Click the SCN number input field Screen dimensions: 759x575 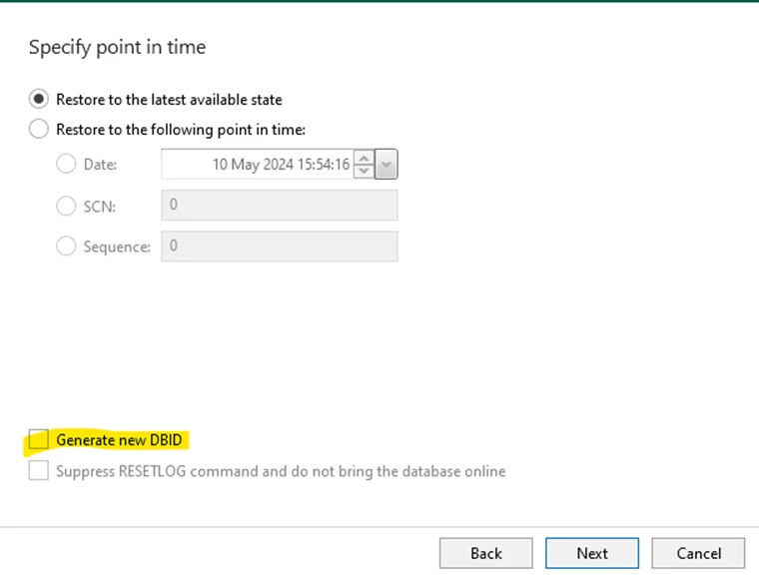point(280,206)
